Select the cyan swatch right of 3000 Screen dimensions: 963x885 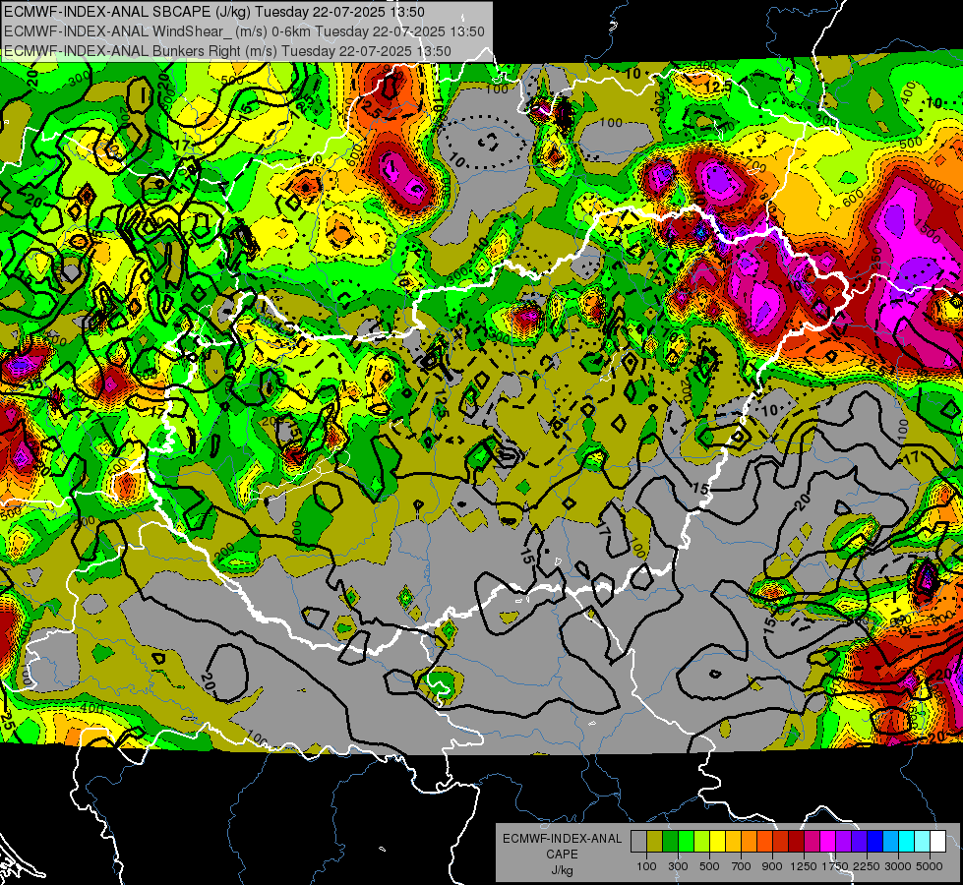[x=907, y=842]
